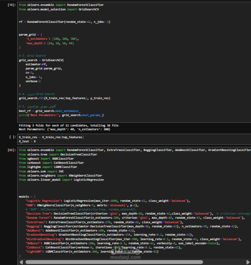Click the 'verbose=2' line
Viewport: 251px width, 265px height.
point(33,81)
